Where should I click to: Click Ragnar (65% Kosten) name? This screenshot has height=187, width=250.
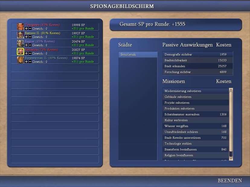[40, 41]
